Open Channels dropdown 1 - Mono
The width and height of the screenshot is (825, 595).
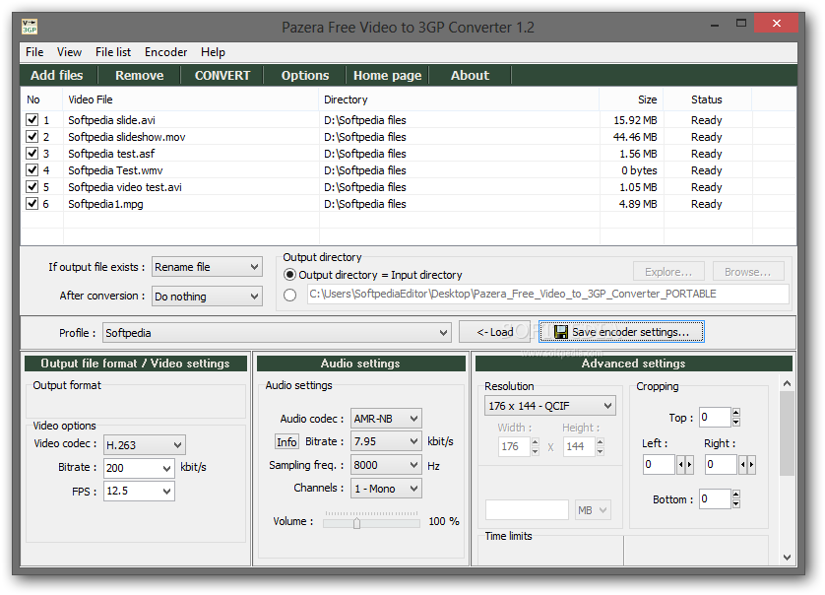(386, 489)
